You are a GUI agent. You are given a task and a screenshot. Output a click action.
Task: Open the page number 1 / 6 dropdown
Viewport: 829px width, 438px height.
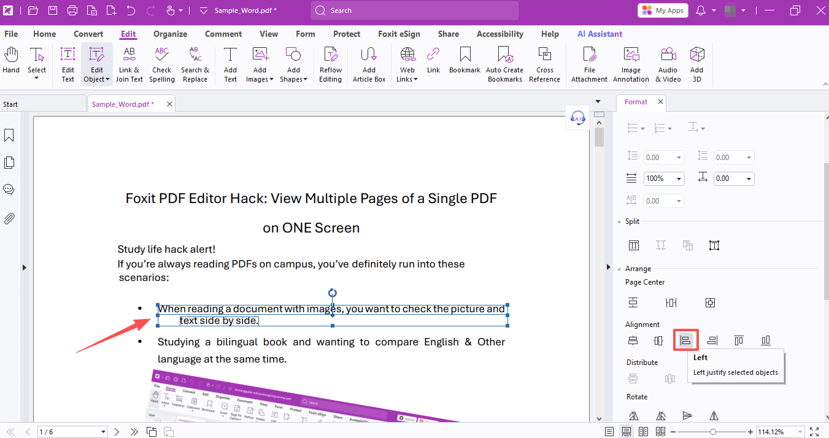tap(103, 432)
